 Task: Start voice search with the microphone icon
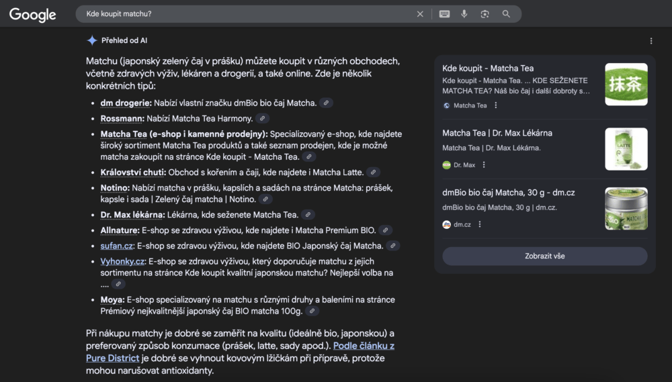pyautogui.click(x=464, y=14)
